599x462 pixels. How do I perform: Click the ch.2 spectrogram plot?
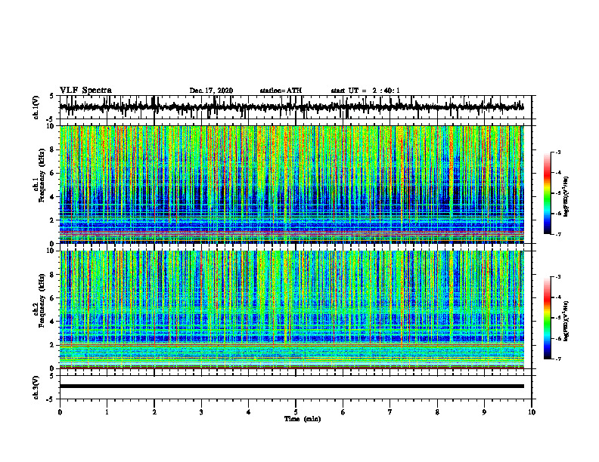[x=291, y=310]
